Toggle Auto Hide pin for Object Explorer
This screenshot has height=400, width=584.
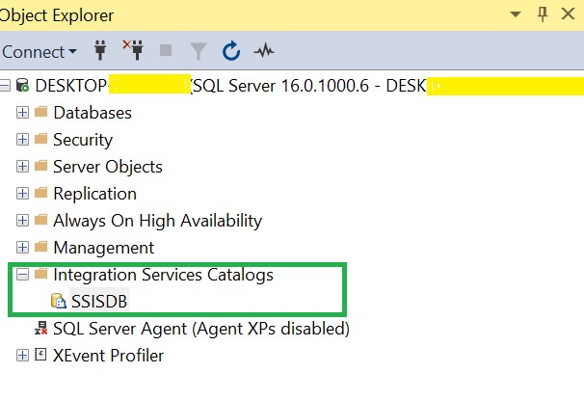(543, 14)
